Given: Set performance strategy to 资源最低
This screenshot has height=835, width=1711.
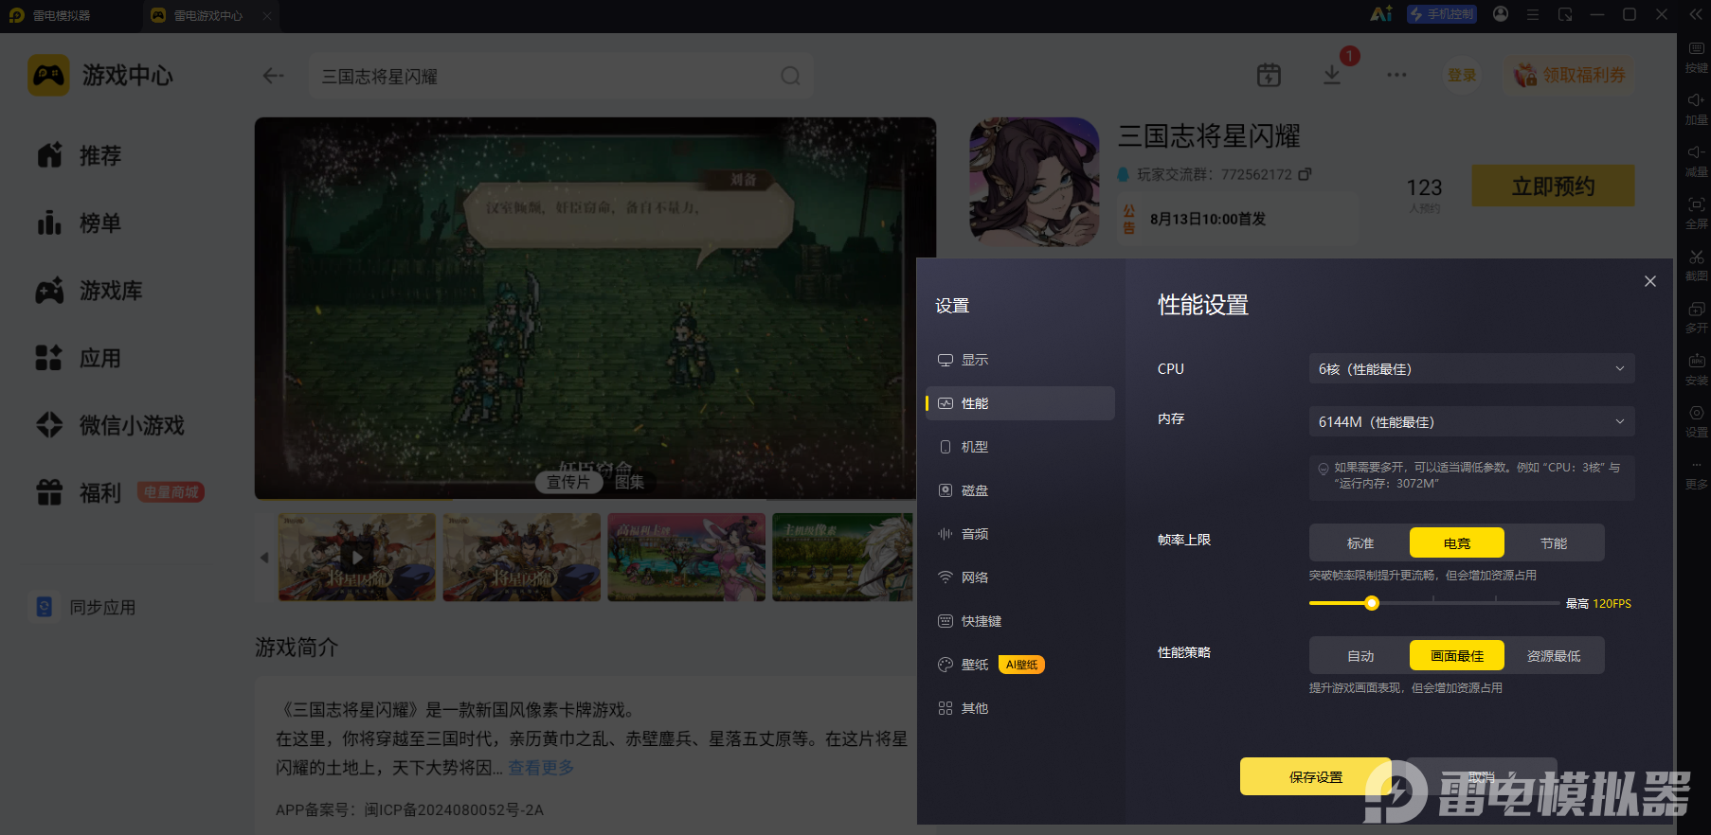Looking at the screenshot, I should pyautogui.click(x=1554, y=656).
